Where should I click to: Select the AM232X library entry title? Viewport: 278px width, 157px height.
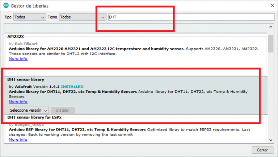[x=16, y=37]
